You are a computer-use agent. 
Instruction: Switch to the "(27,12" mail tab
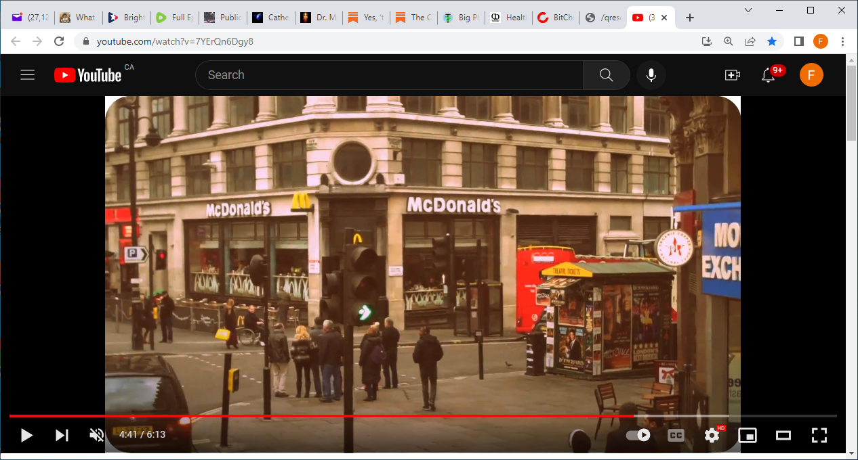point(30,18)
